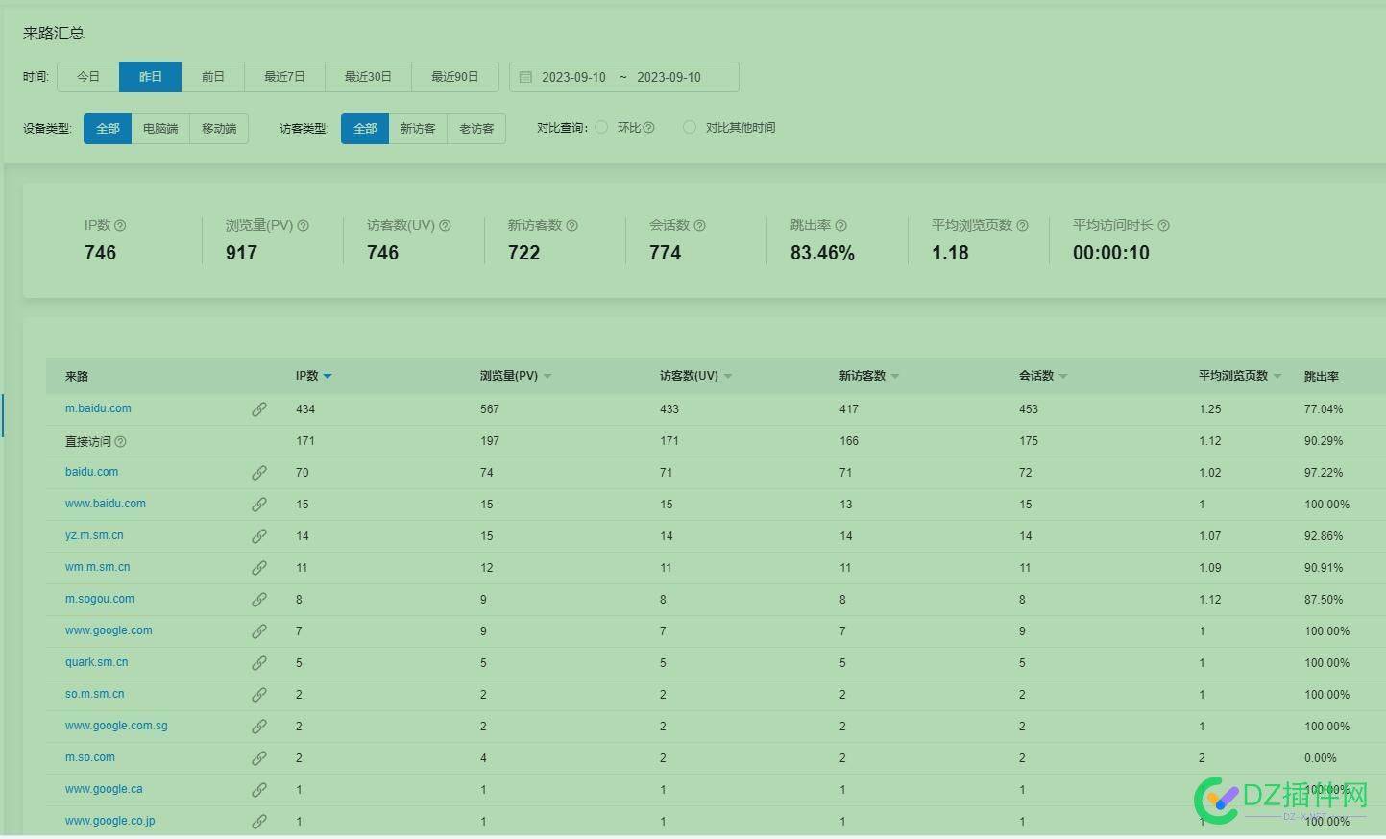Viewport: 1386px width, 839px height.
Task: Open link icon next to so.m.sm.cn
Action: click(x=259, y=695)
